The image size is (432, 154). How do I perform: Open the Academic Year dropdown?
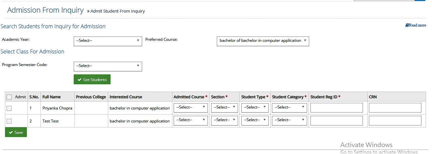(x=108, y=41)
